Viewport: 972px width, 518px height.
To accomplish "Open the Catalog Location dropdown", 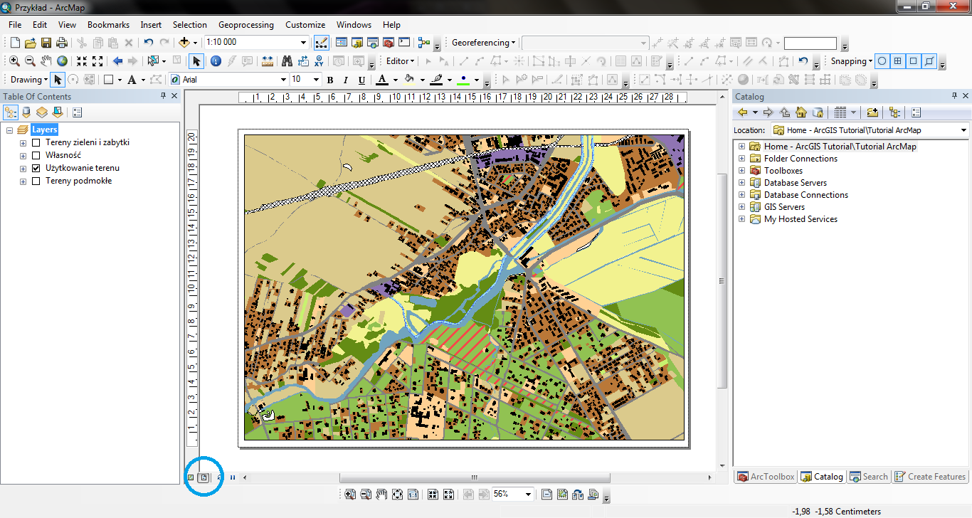I will [x=963, y=130].
